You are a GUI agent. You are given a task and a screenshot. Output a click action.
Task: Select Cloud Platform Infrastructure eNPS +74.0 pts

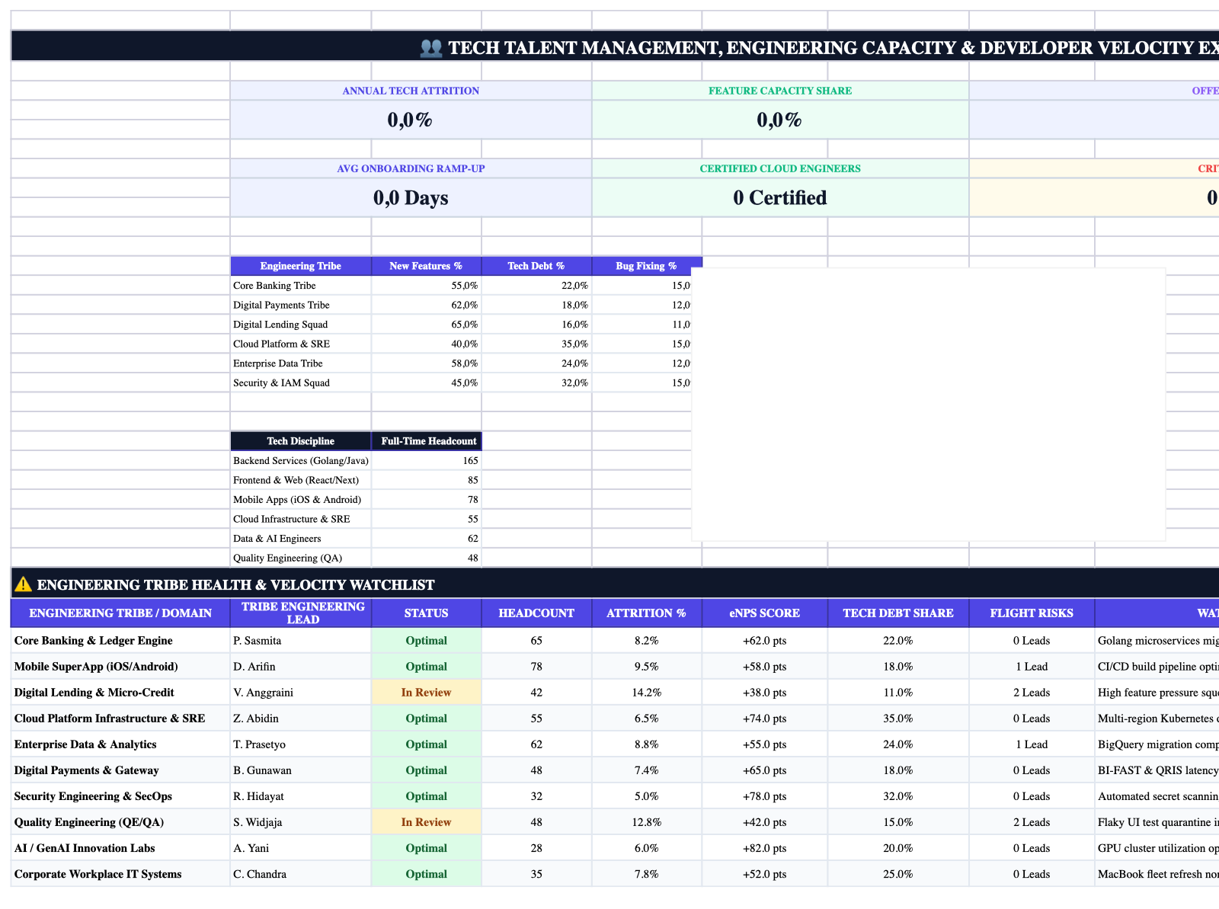[x=764, y=719]
